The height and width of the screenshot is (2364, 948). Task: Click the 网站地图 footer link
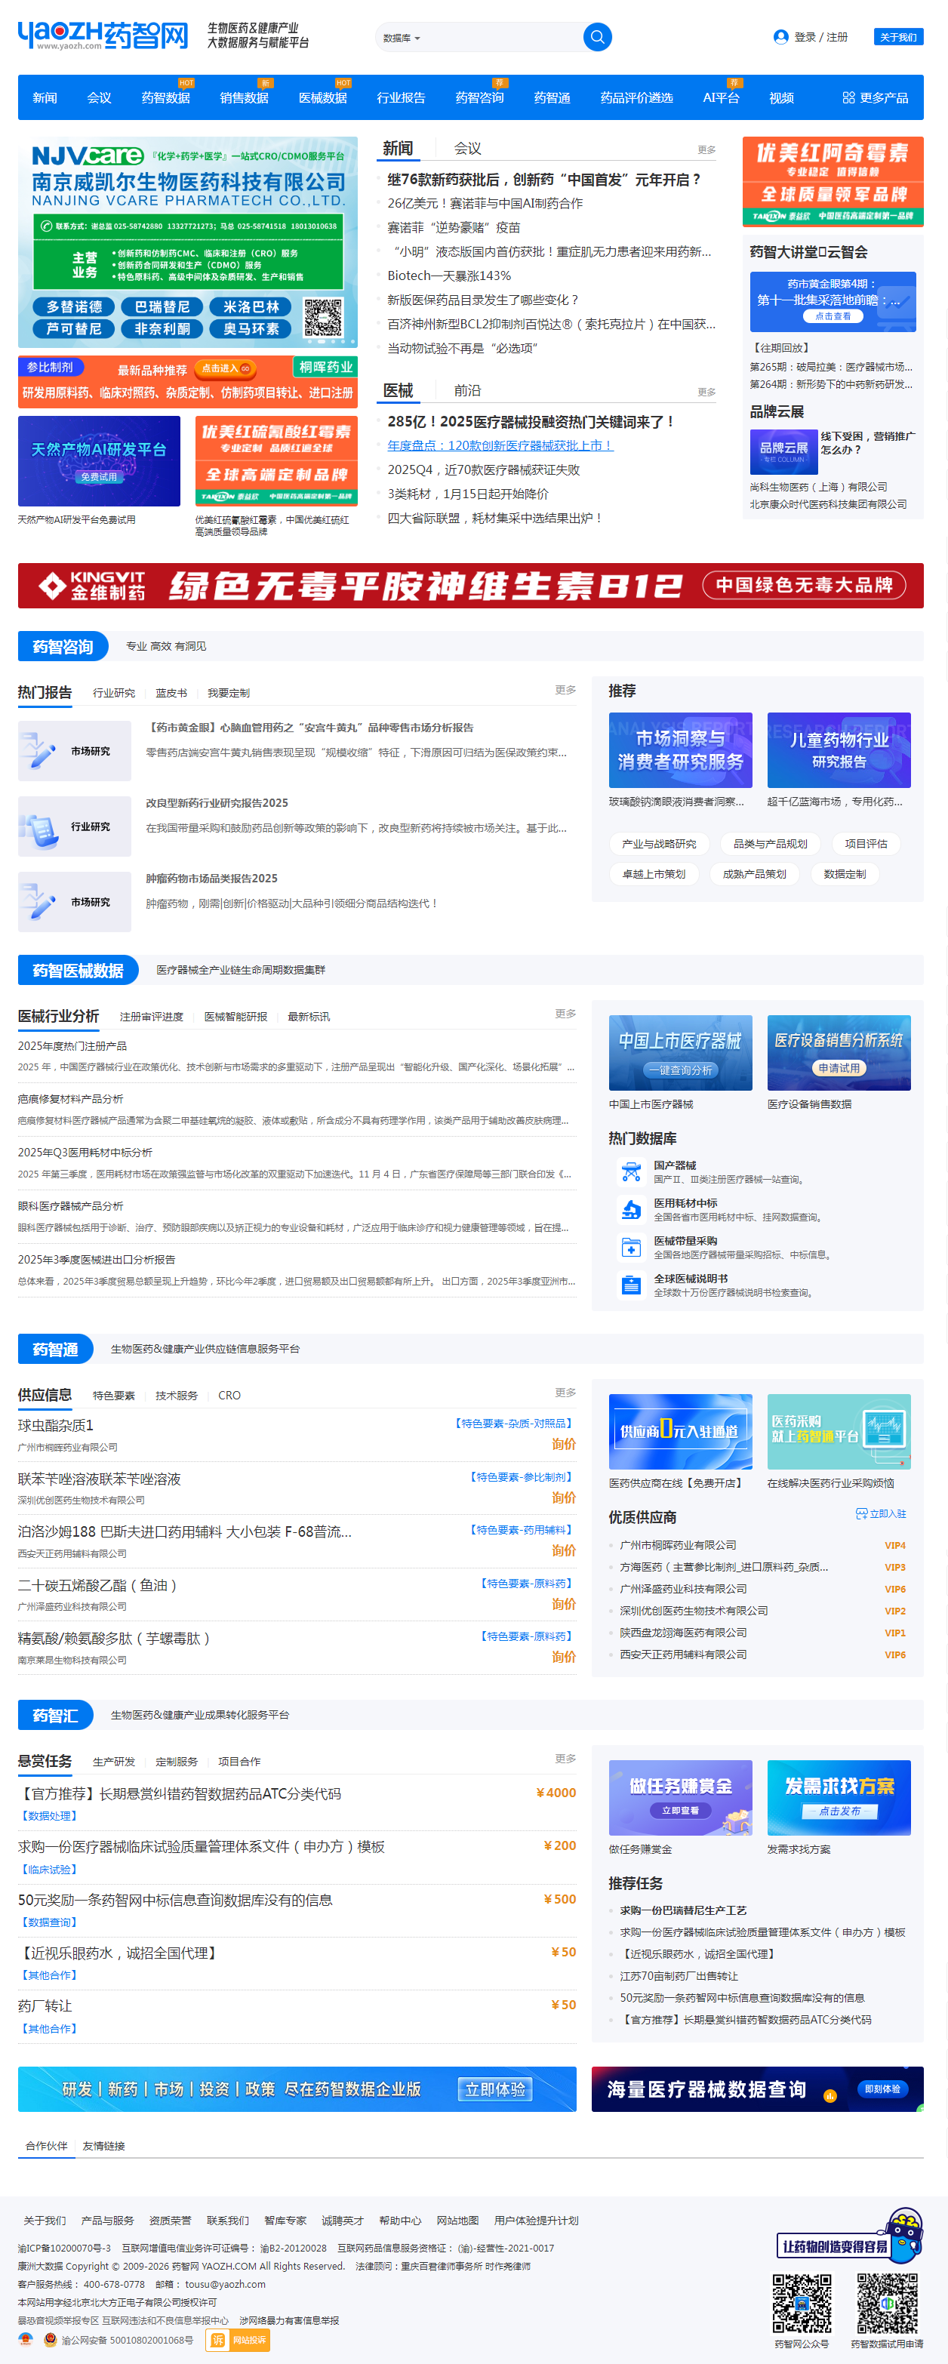pos(458,2220)
